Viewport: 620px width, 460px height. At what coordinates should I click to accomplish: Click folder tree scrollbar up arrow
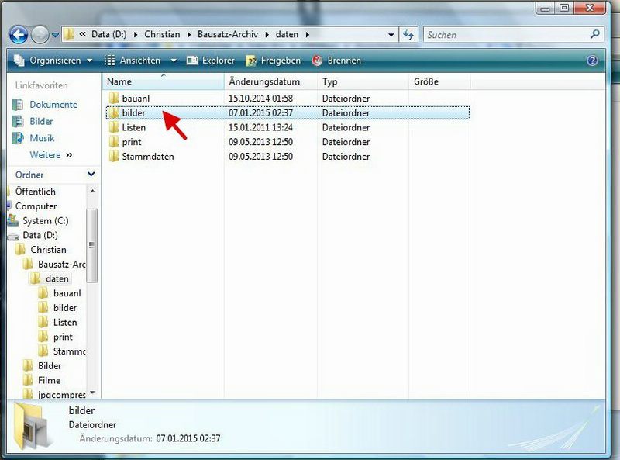click(x=92, y=192)
